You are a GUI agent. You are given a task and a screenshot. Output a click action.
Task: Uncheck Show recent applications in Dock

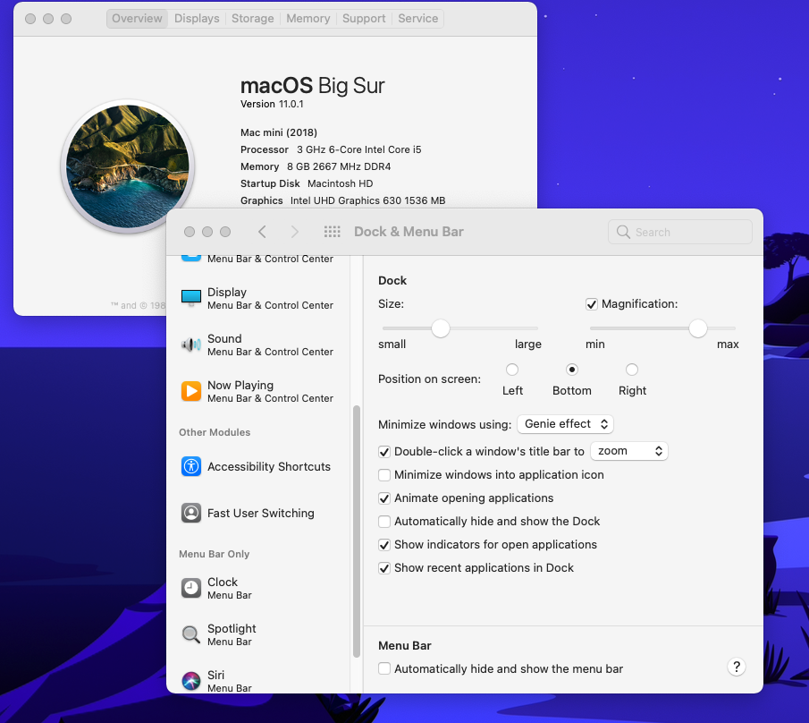(x=383, y=568)
